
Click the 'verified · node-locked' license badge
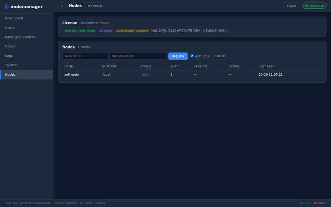[80, 31]
